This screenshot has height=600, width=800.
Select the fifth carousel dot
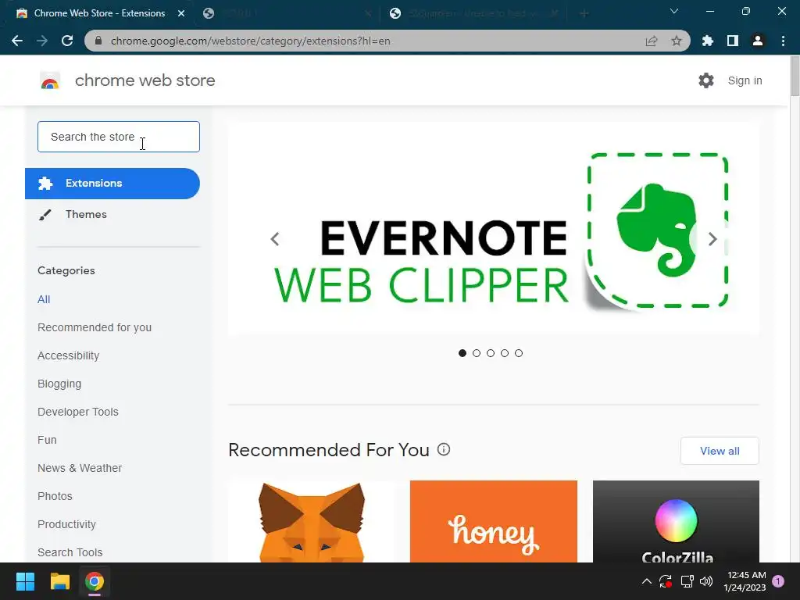519,353
